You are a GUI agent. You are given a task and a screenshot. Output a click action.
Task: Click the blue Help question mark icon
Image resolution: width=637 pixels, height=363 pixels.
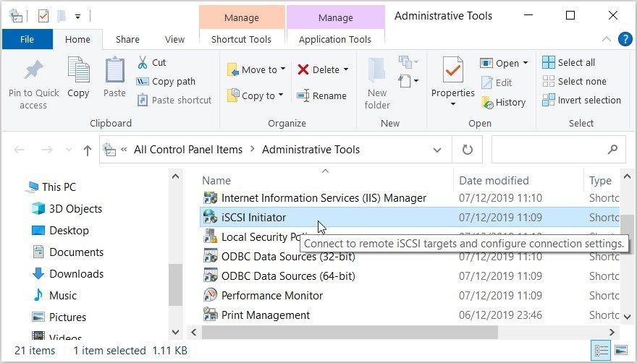tap(625, 39)
